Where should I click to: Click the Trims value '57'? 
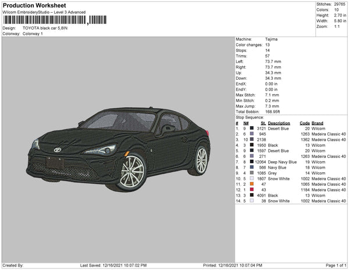(x=268, y=56)
